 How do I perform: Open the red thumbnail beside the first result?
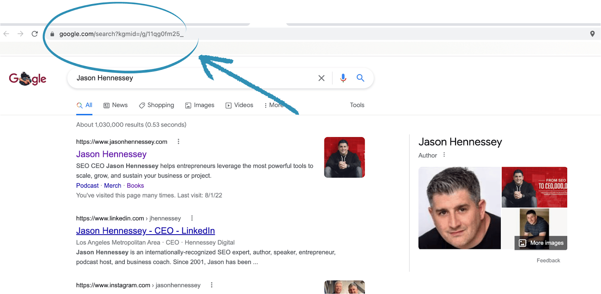click(x=344, y=157)
